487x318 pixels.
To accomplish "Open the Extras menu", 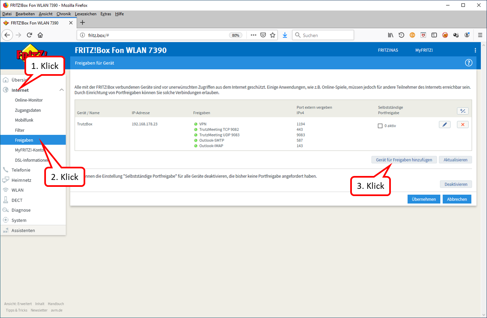I will [x=106, y=14].
